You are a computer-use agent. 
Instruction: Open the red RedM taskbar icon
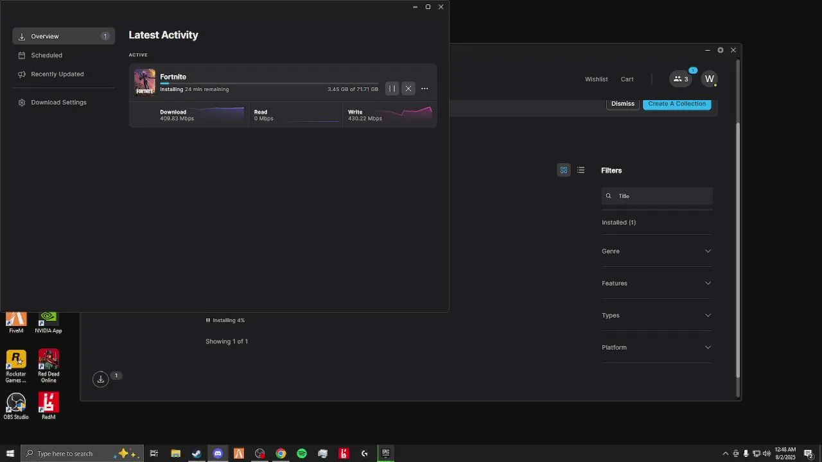[344, 454]
